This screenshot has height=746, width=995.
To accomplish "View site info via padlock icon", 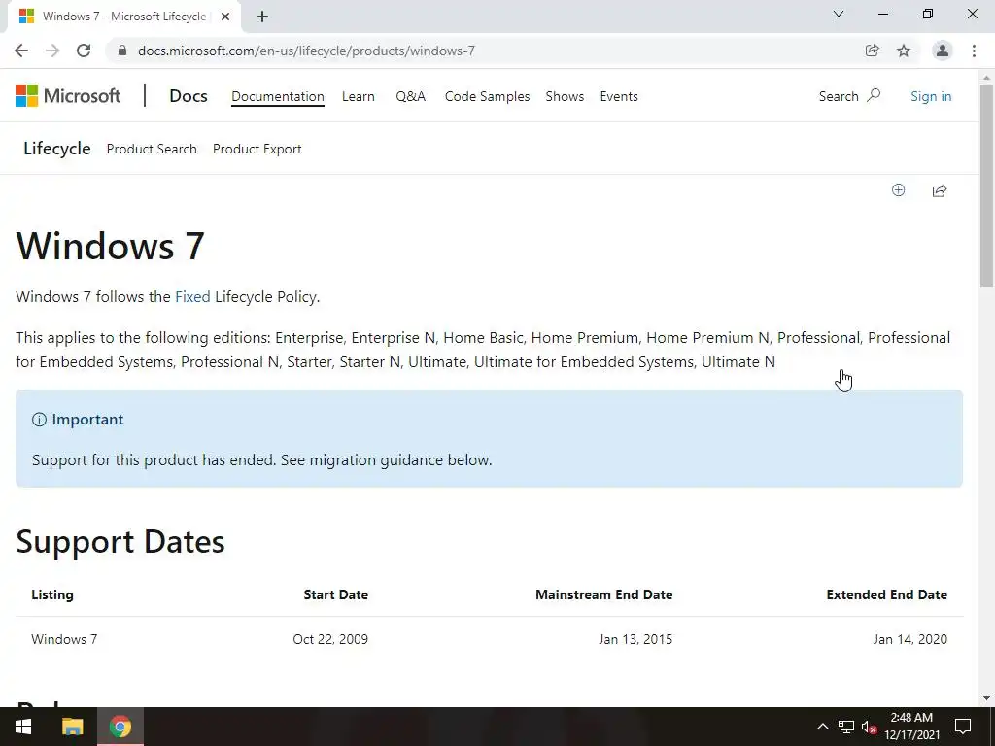I will pyautogui.click(x=122, y=51).
